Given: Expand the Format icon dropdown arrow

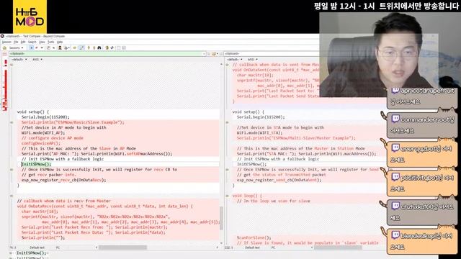Looking at the screenshot, I should point(69,47).
